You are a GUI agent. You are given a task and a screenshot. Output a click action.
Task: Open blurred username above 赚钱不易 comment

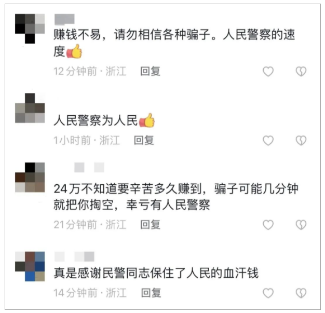[x=64, y=19]
